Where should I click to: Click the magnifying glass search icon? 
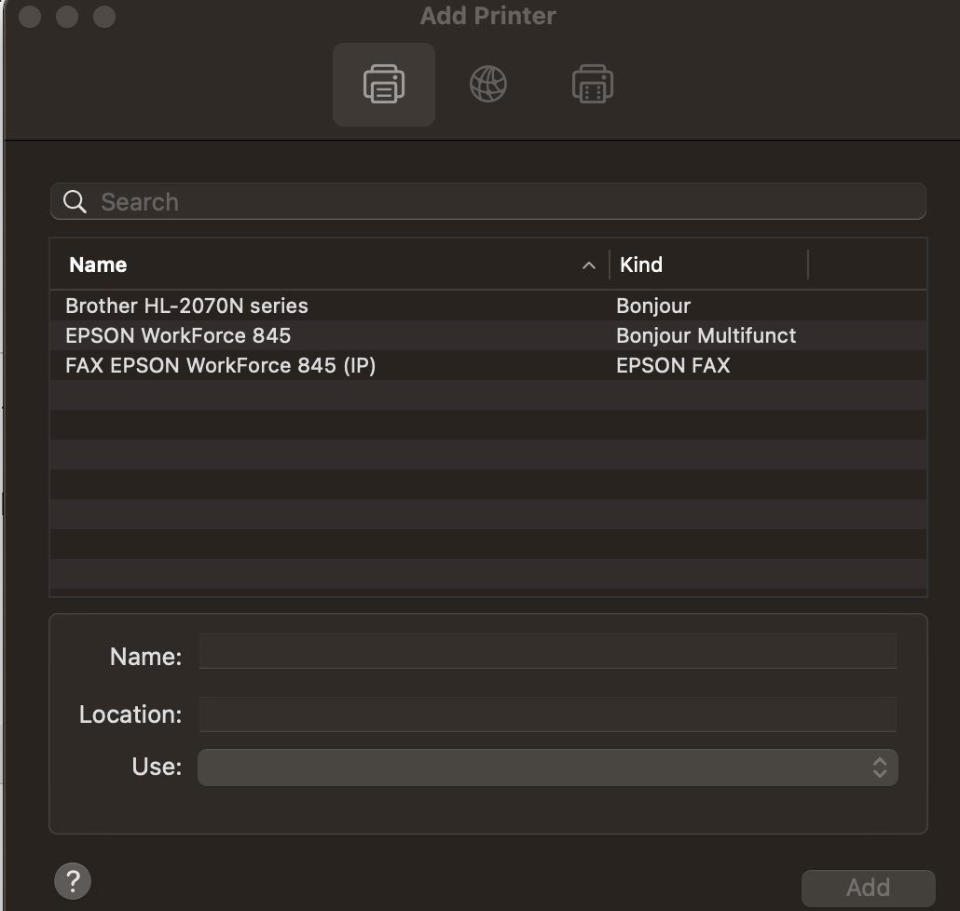tap(75, 201)
